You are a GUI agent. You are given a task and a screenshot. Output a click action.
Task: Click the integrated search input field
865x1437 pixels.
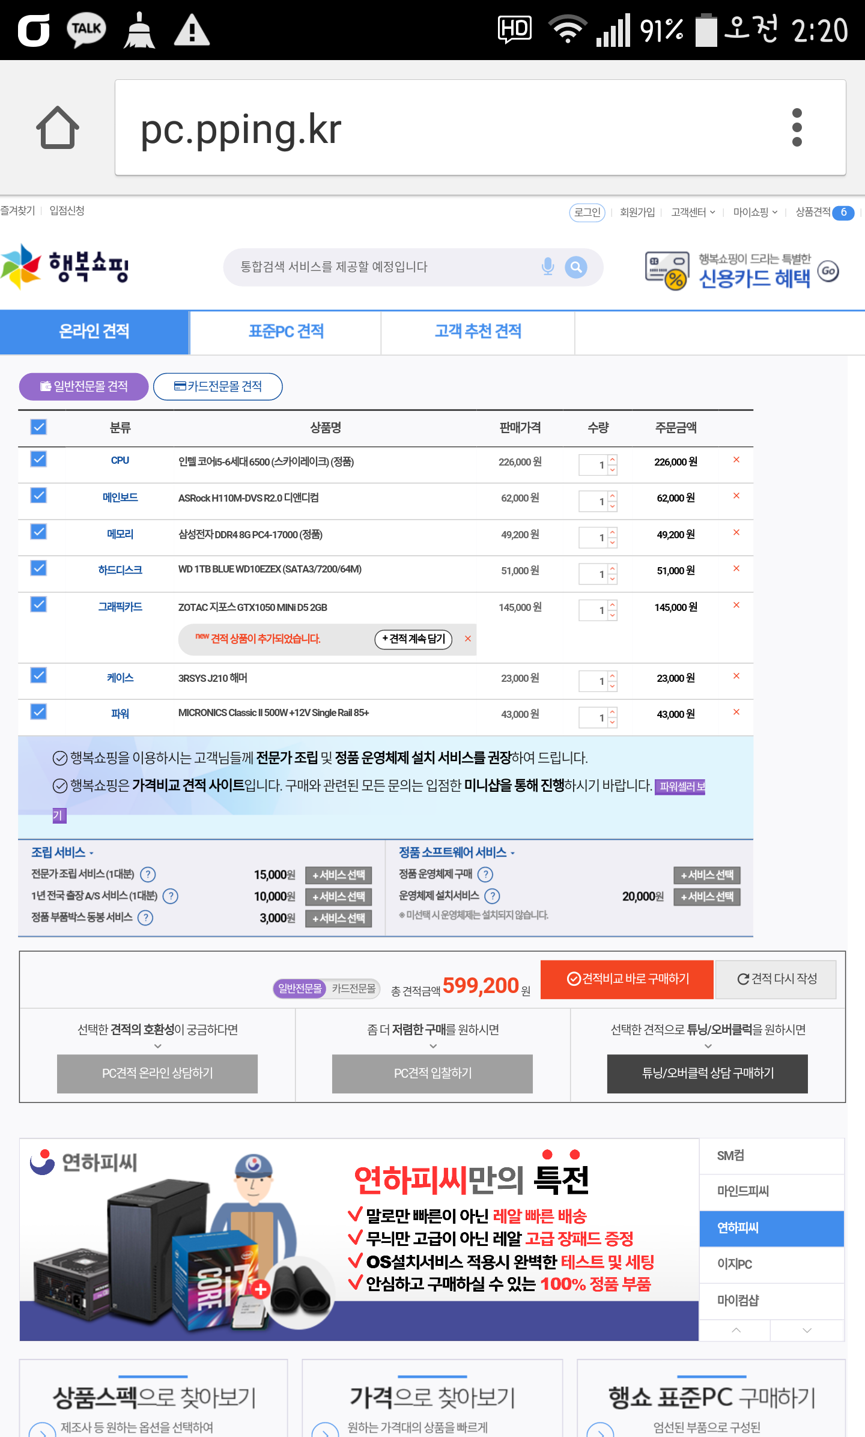pos(384,267)
